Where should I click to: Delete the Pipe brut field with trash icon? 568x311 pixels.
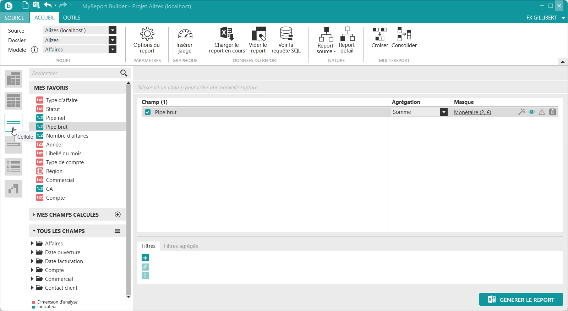[x=552, y=112]
